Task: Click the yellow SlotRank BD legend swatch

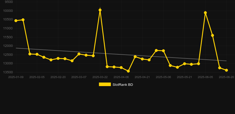Action: click(105, 84)
